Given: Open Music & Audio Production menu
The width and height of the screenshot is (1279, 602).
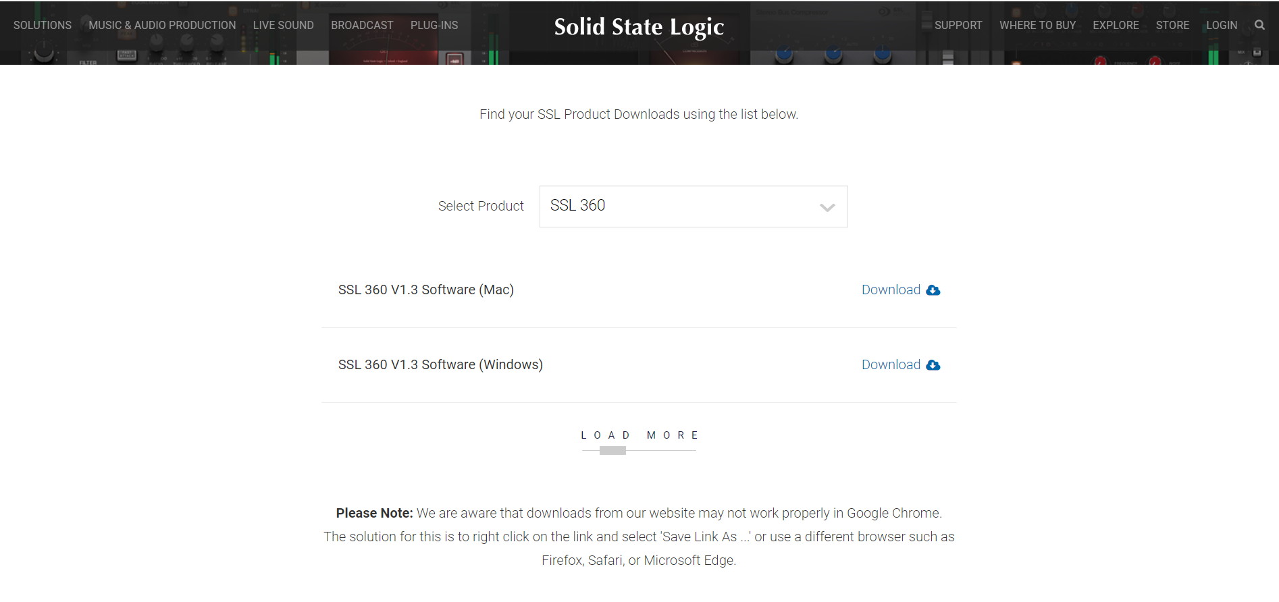Looking at the screenshot, I should pyautogui.click(x=162, y=25).
